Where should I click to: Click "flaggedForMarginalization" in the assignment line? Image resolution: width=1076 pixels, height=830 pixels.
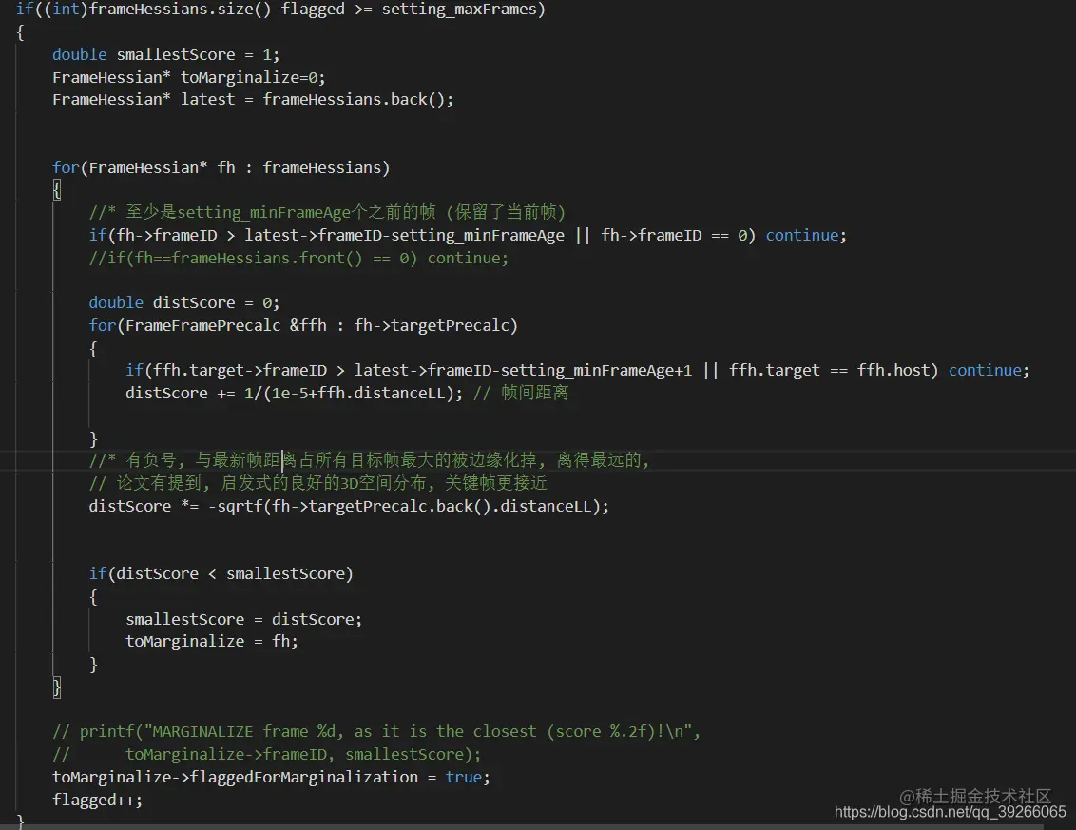(x=303, y=777)
